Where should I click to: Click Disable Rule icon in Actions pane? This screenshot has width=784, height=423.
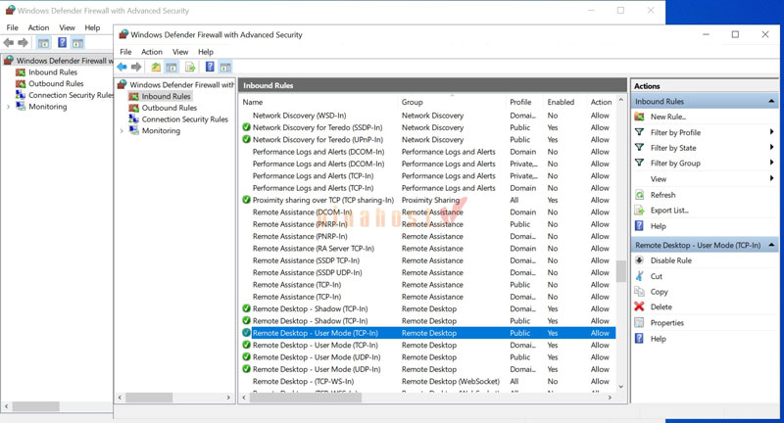pos(640,260)
